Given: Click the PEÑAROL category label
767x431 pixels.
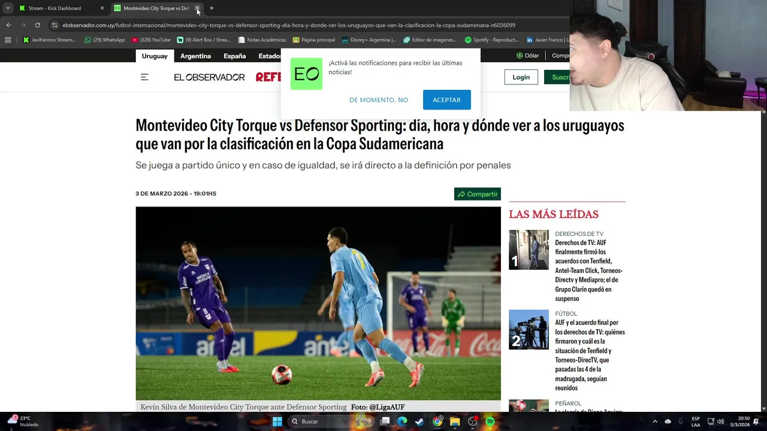Looking at the screenshot, I should point(568,403).
